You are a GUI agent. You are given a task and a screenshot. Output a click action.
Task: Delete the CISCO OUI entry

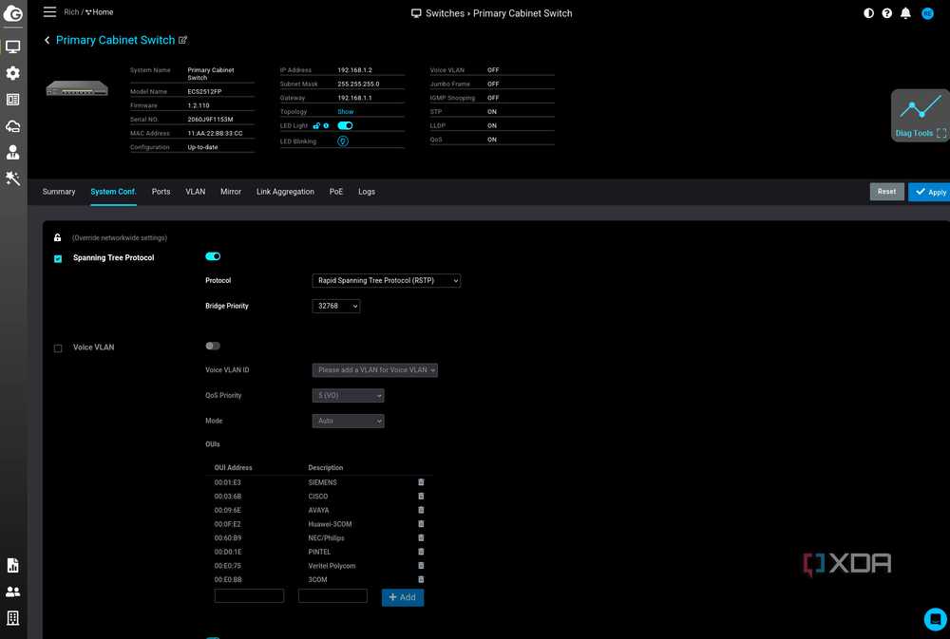(421, 496)
